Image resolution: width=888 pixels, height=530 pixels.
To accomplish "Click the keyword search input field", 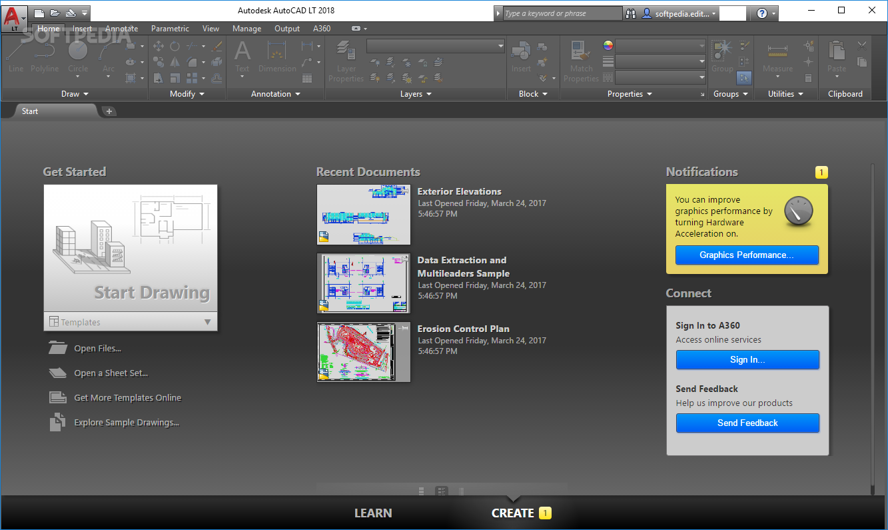I will point(563,13).
